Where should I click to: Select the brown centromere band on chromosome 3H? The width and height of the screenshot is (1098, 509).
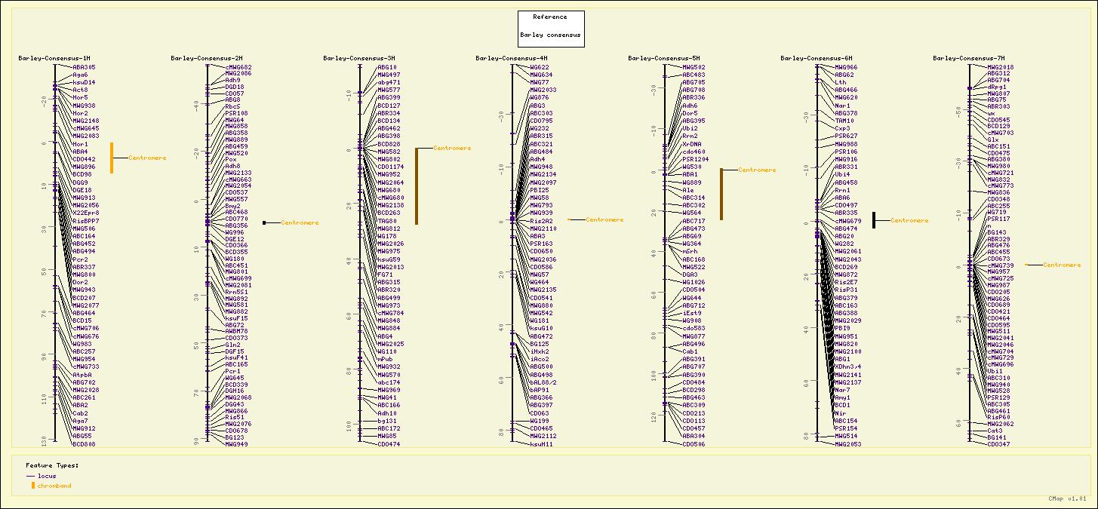[x=417, y=186]
